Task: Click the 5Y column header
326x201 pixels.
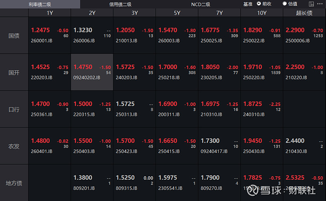Action: 177,13
